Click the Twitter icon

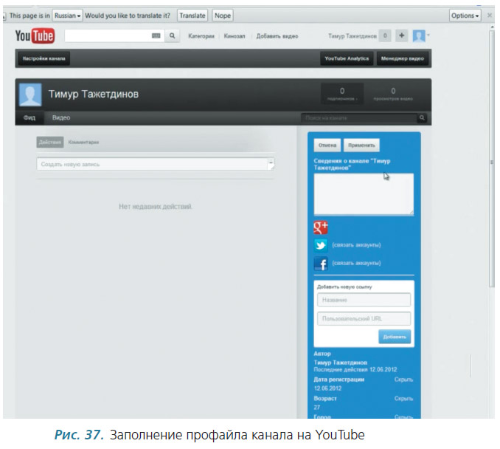point(321,245)
